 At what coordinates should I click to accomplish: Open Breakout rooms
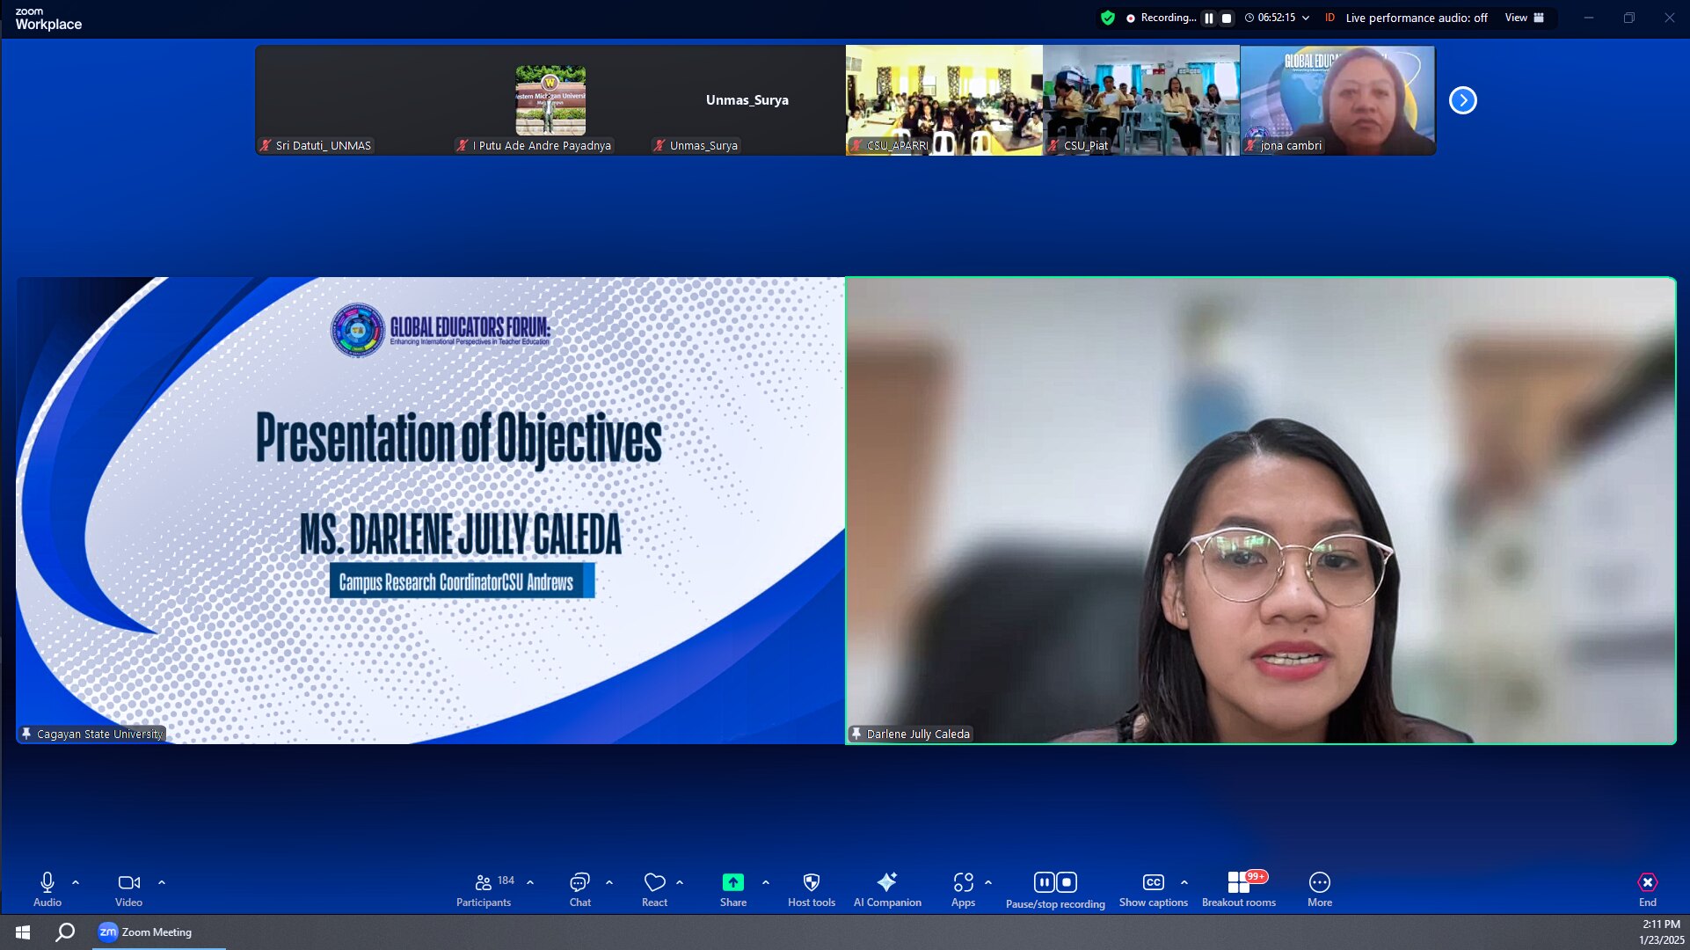coord(1239,889)
